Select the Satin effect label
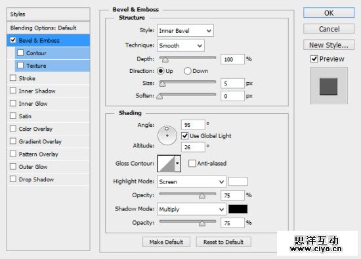 click(x=25, y=116)
